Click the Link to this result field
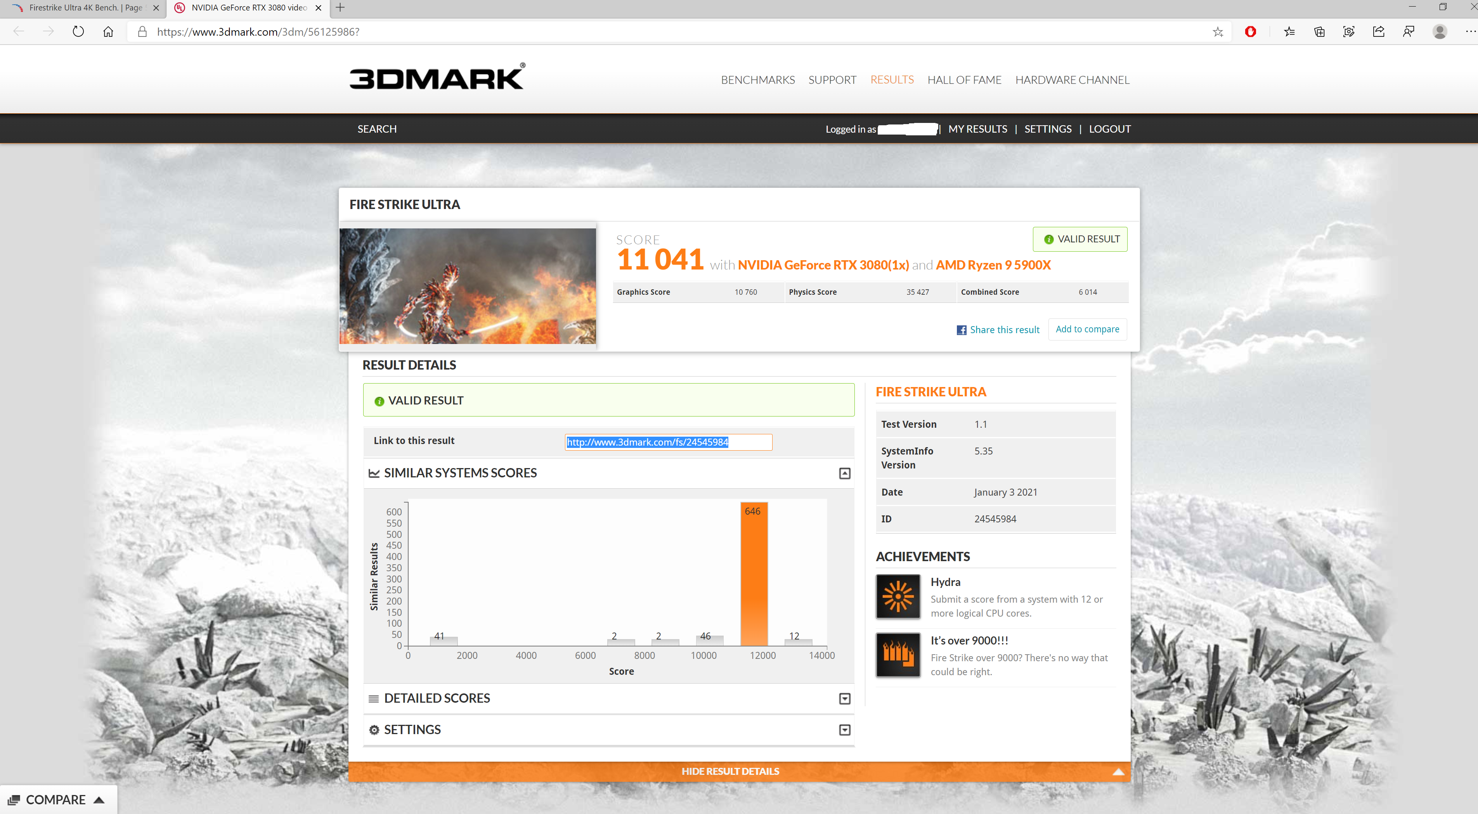Viewport: 1478px width, 814px height. click(668, 442)
